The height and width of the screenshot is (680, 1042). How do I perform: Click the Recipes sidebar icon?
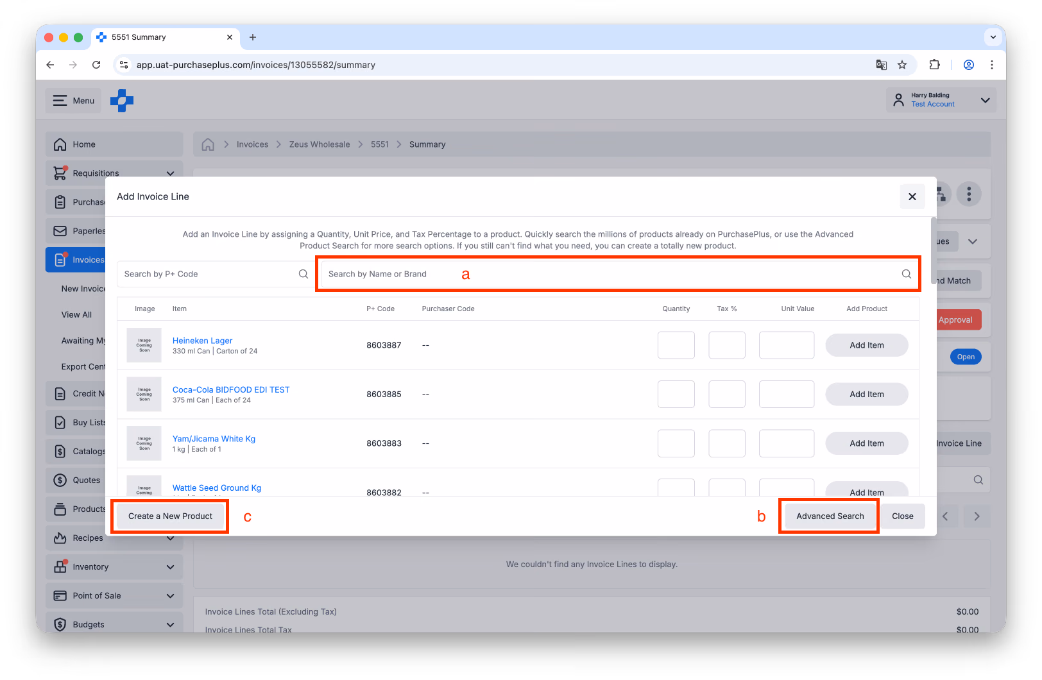click(60, 538)
